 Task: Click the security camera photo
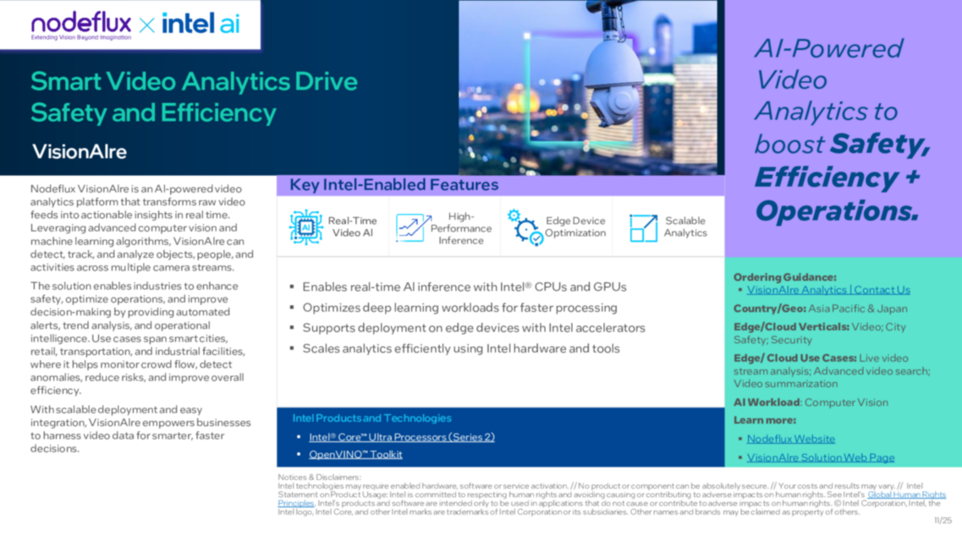click(590, 85)
